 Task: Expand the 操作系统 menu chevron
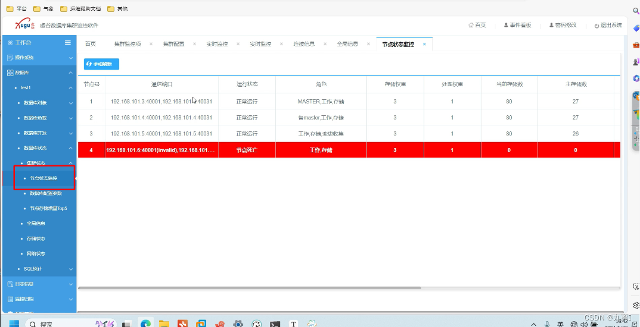70,58
